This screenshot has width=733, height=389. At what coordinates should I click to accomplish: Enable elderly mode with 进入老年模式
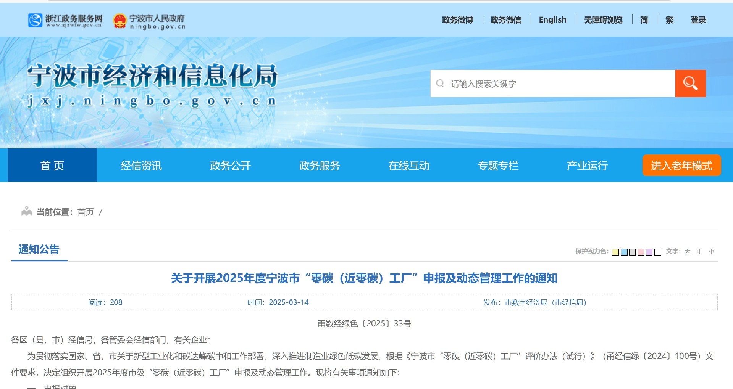[x=681, y=166]
